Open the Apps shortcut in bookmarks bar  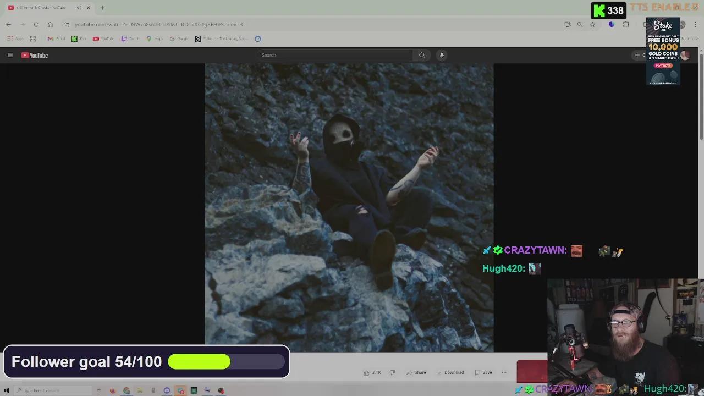[x=15, y=38]
